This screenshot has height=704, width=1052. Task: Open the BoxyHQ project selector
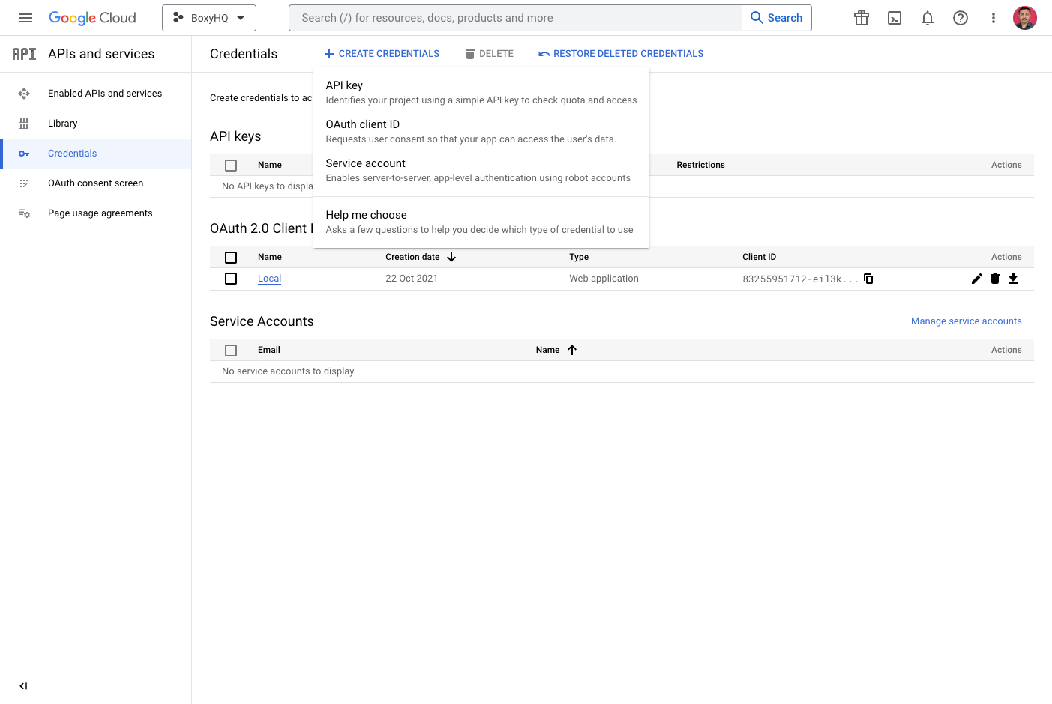tap(208, 17)
